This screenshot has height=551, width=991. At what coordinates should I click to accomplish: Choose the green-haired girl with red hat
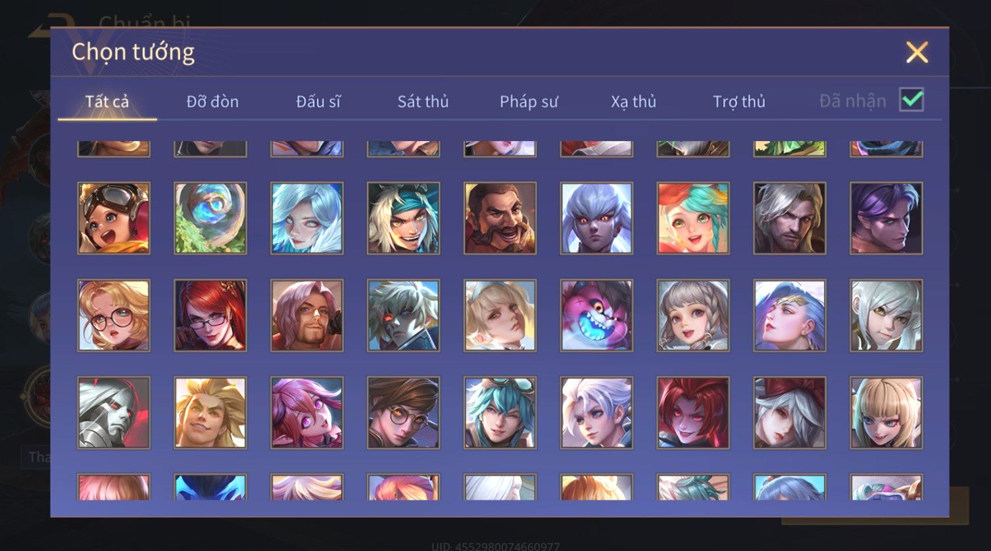pos(693,218)
